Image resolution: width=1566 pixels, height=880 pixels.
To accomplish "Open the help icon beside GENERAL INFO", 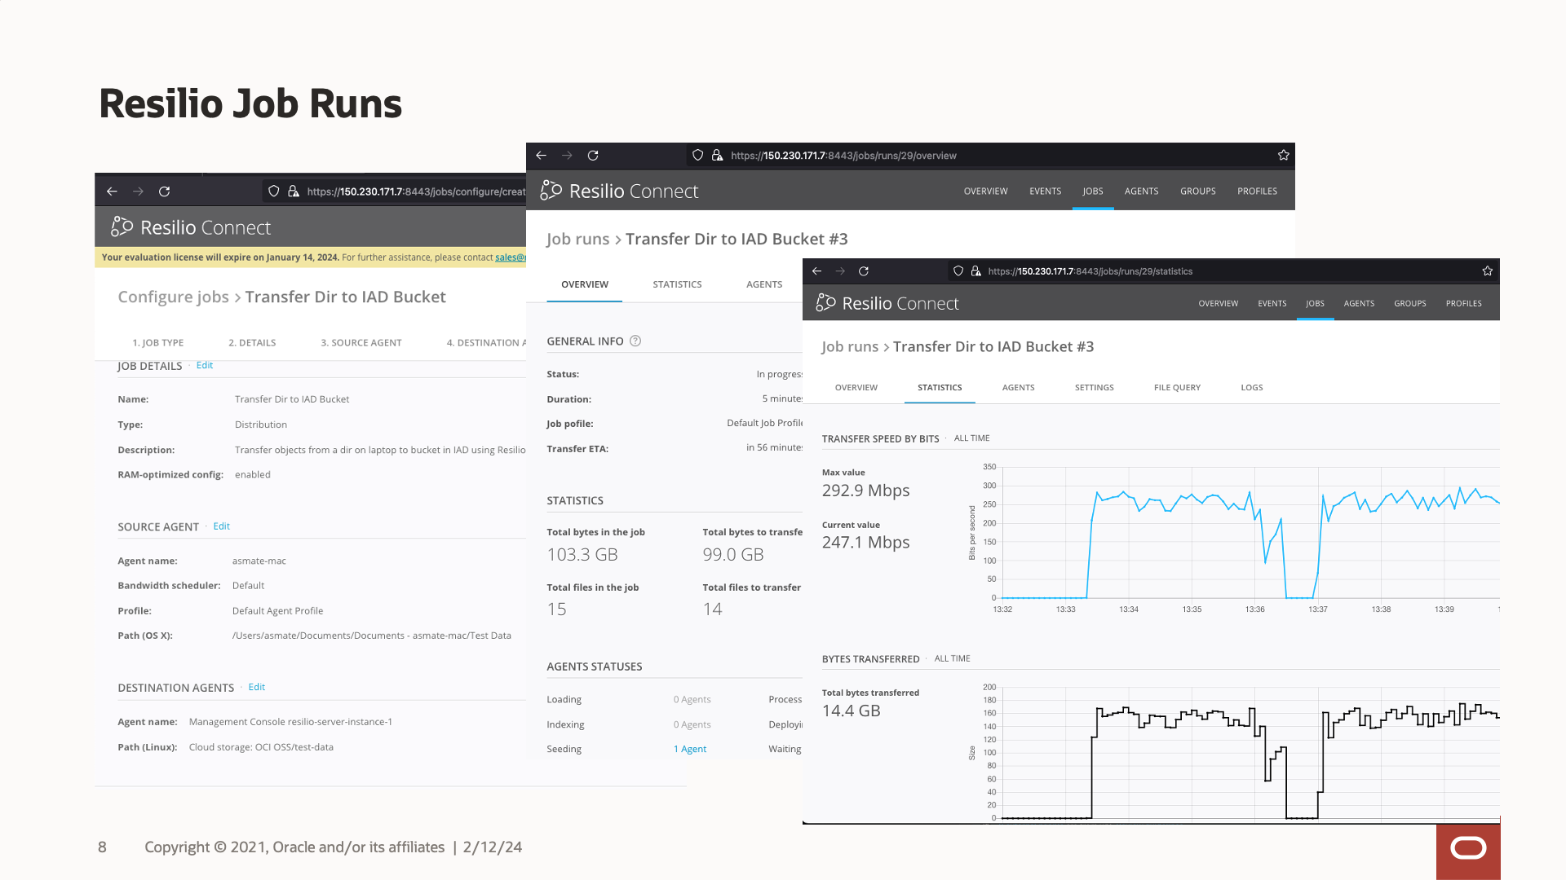I will tap(635, 341).
